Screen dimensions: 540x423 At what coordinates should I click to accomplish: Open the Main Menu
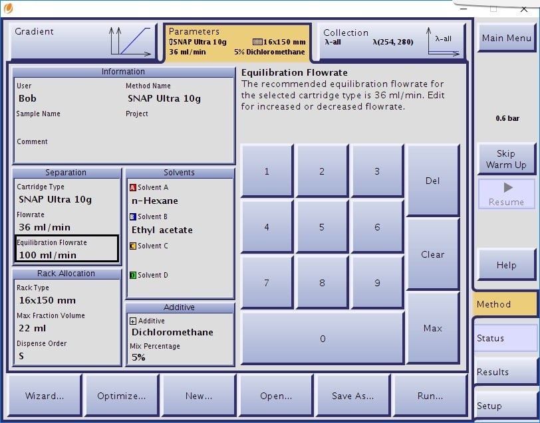(506, 39)
